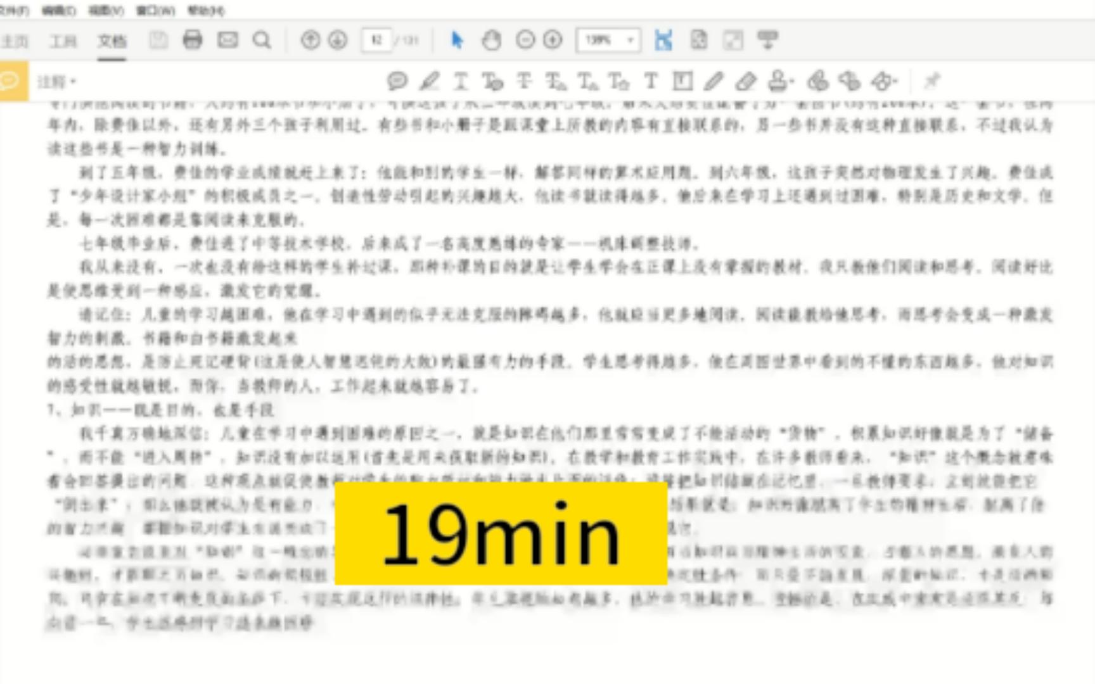The image size is (1095, 684).
Task: Open the drawing shapes tool dropdown
Action: (x=884, y=81)
